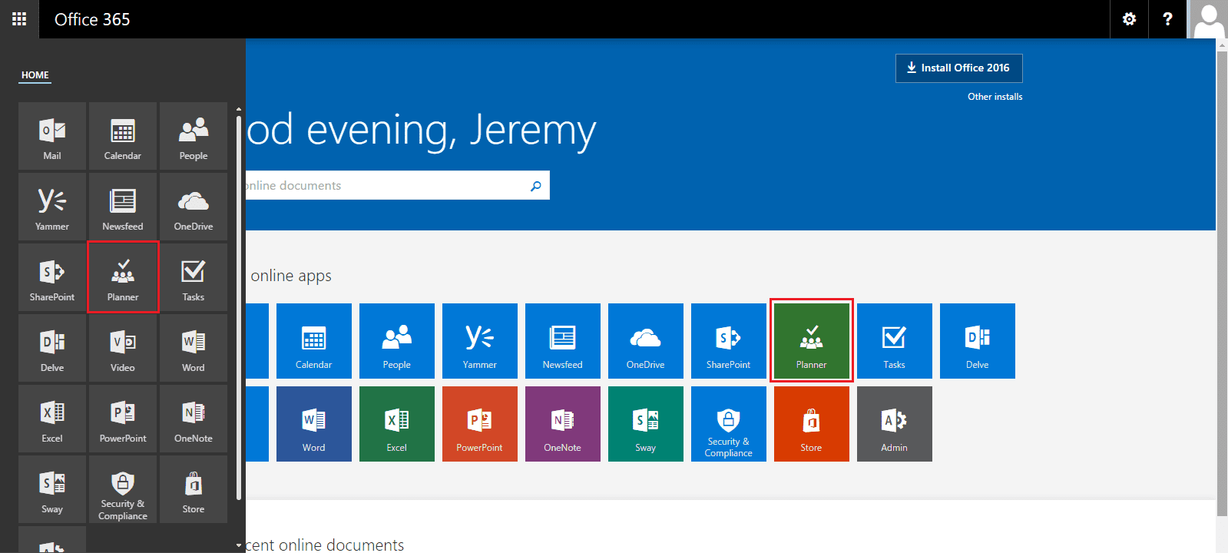The image size is (1228, 553).
Task: Open the SharePoint app tile on home page
Action: (729, 341)
